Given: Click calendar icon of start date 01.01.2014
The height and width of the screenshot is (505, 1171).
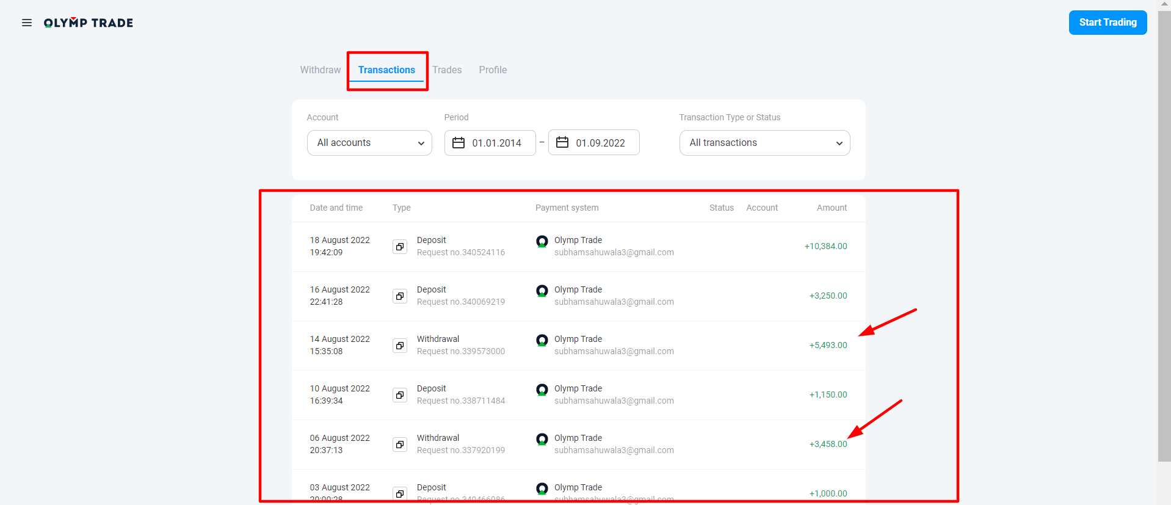Looking at the screenshot, I should coord(459,142).
